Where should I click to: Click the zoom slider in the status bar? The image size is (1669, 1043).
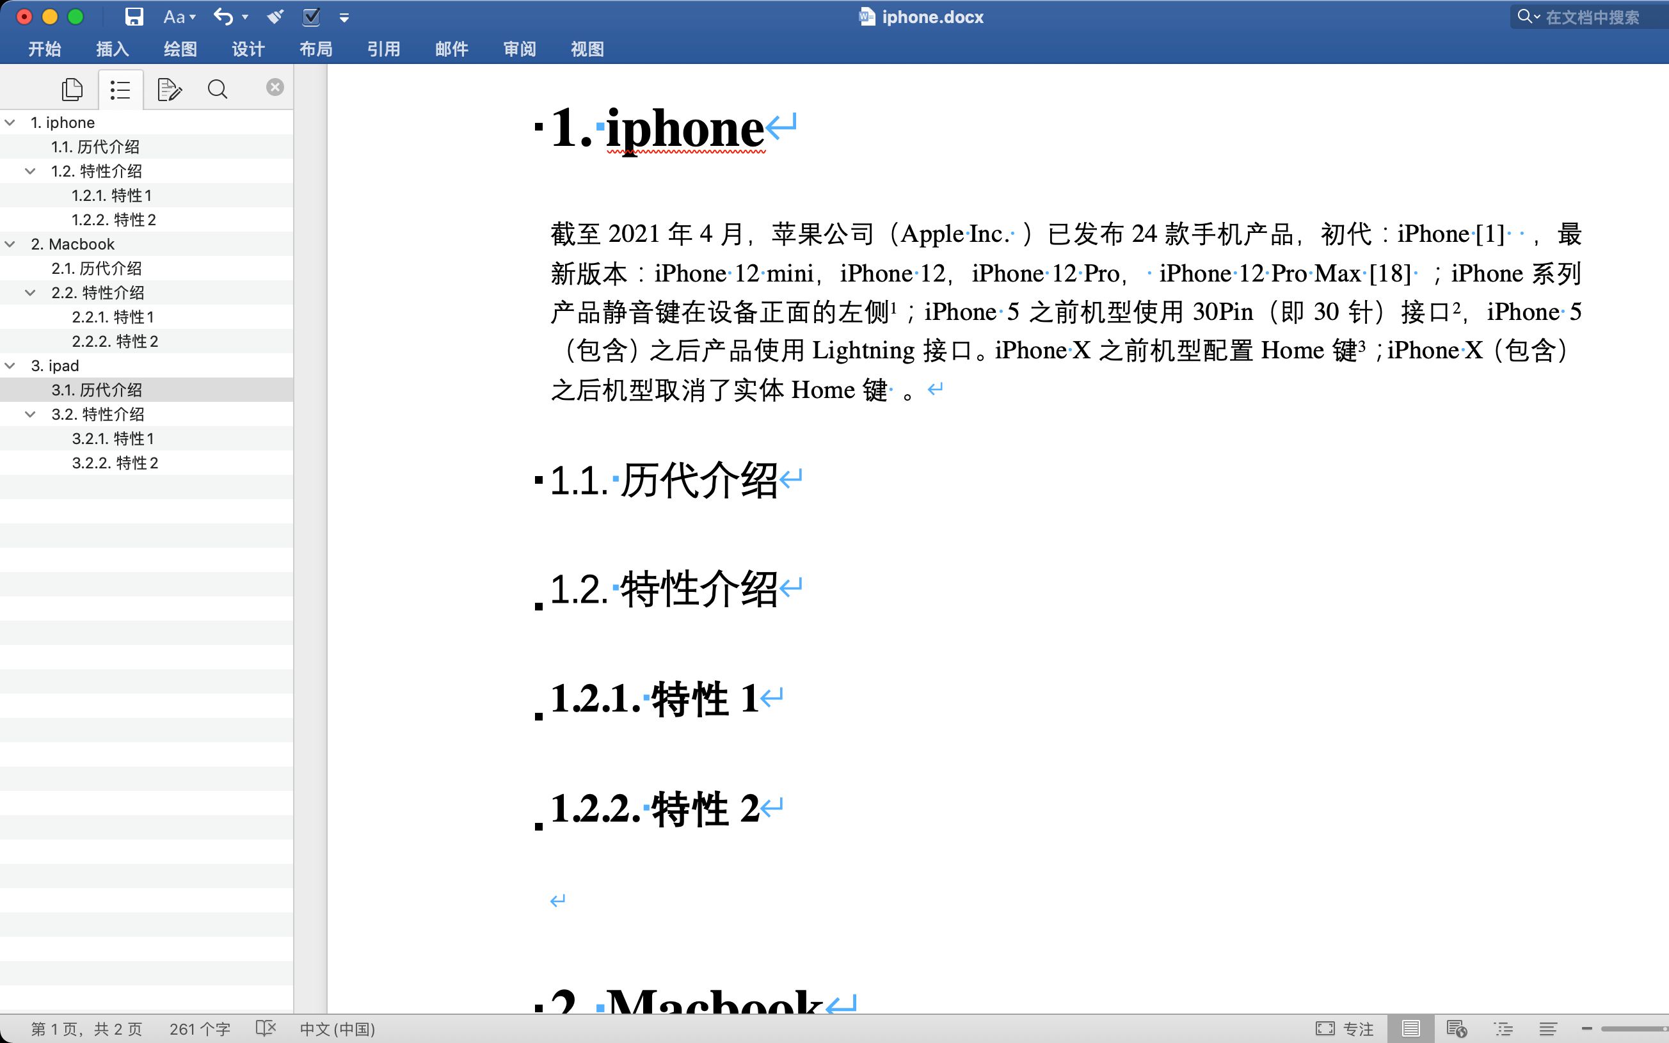pos(1634,1028)
